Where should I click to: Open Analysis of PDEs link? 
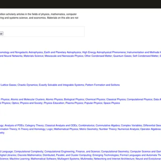[14, 126]
